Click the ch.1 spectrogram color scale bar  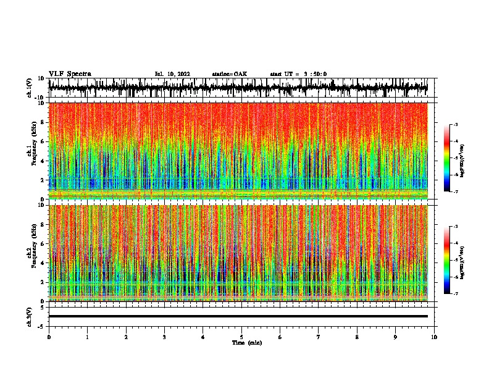click(x=446, y=158)
